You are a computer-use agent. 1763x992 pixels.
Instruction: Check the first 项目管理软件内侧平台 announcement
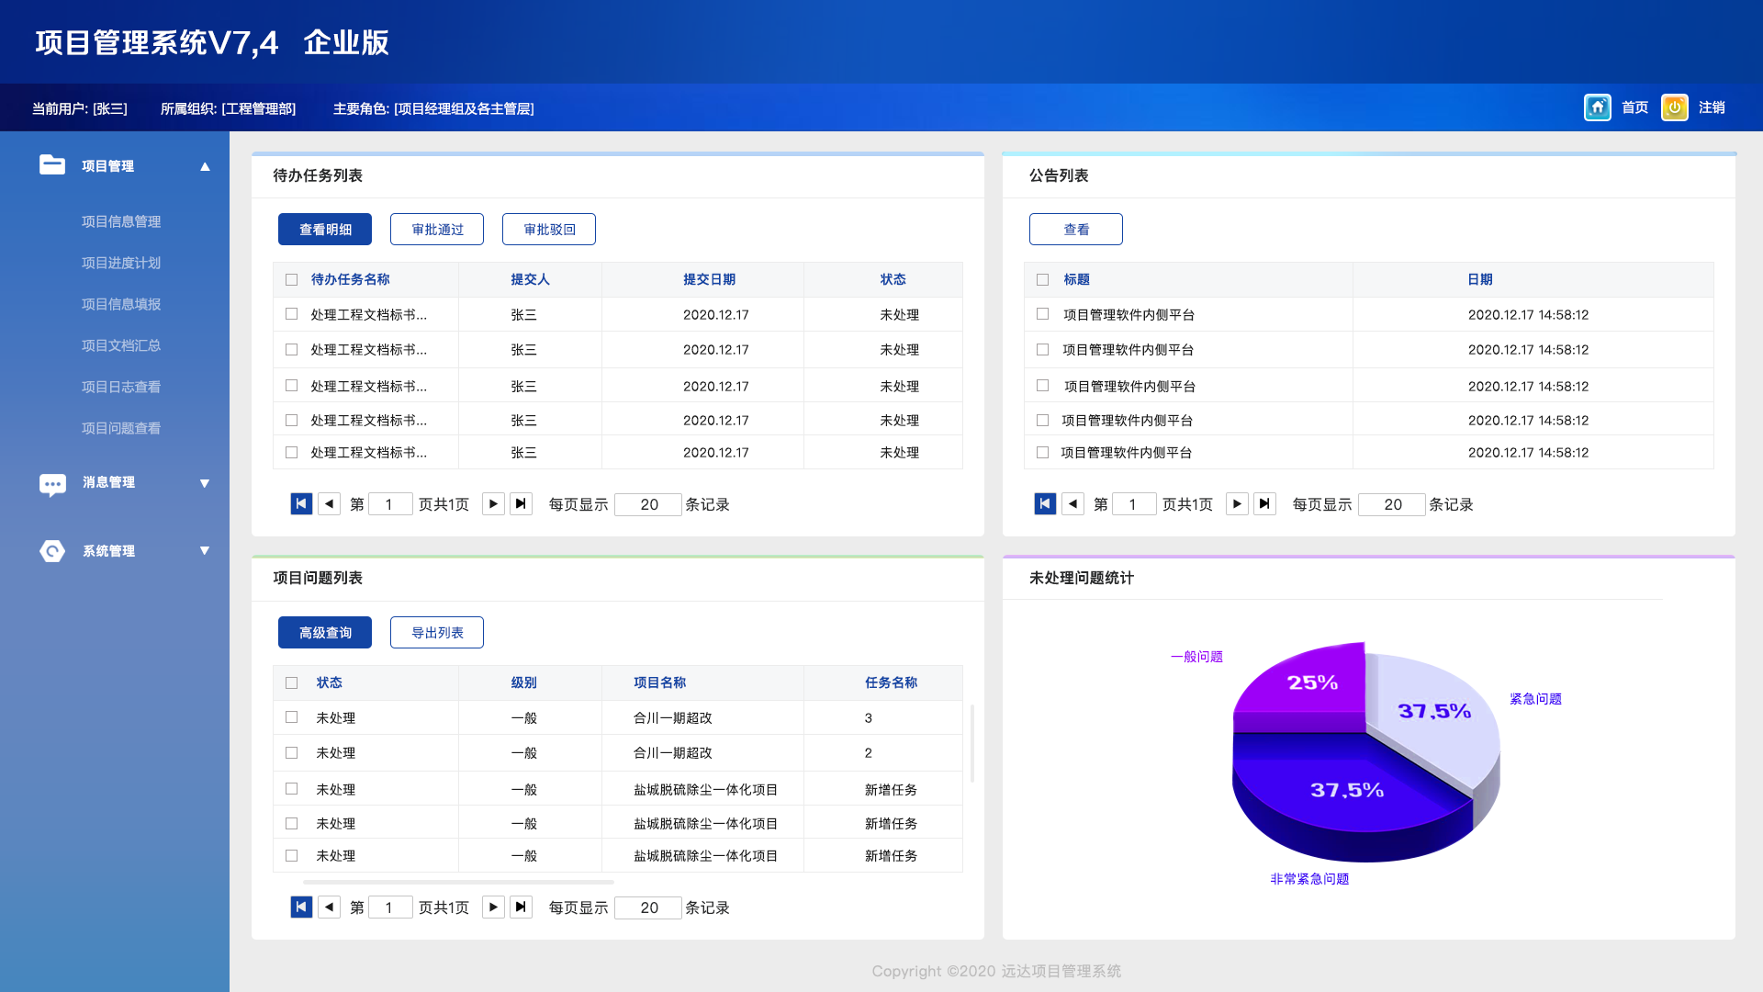[1042, 314]
